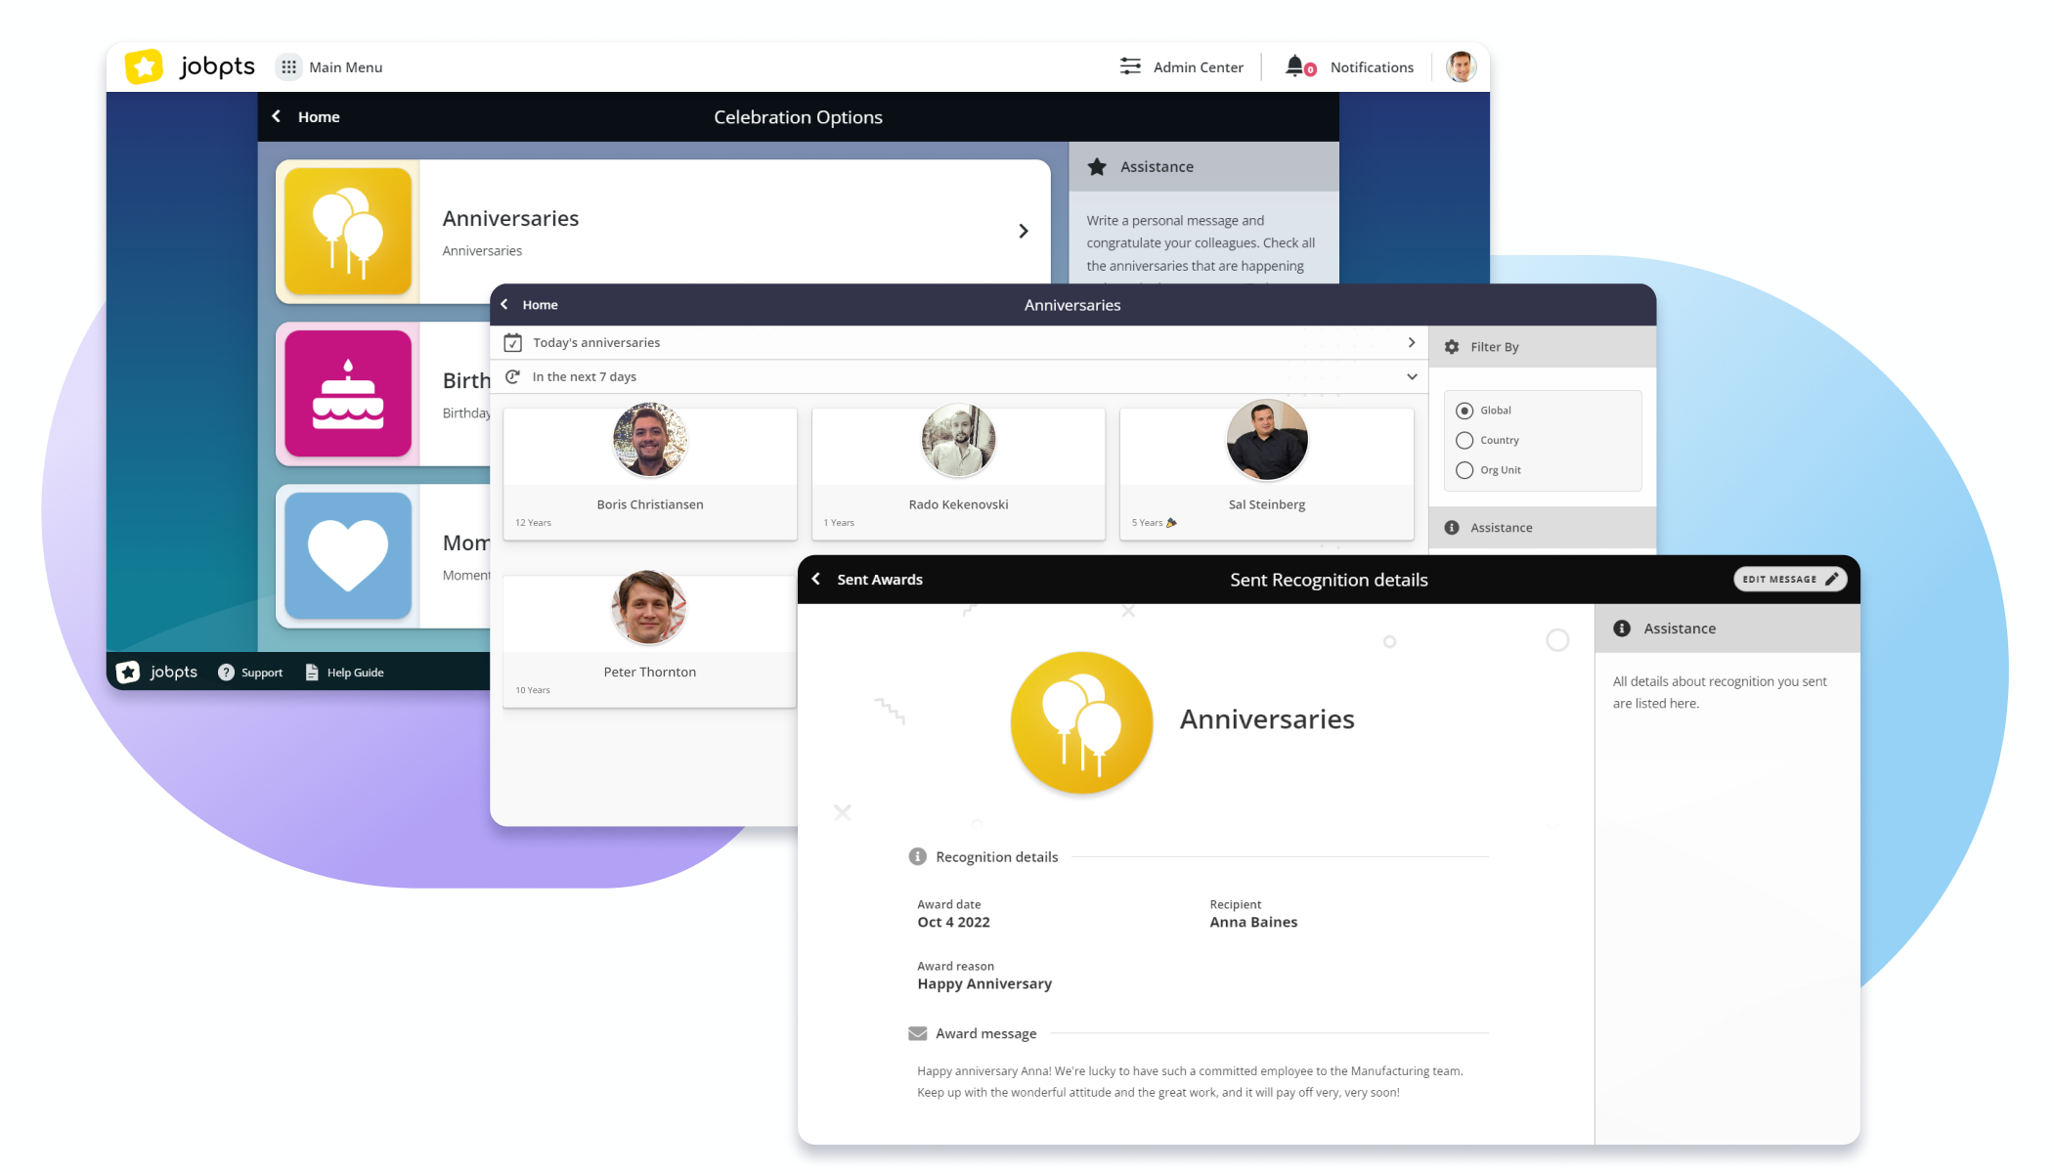The height and width of the screenshot is (1173, 2054).
Task: Click Sent Awards back label
Action: click(880, 580)
